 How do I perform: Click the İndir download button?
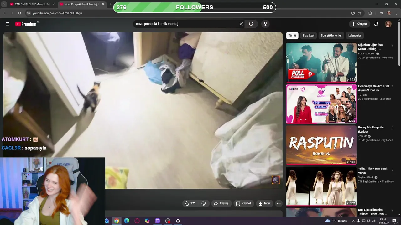click(264, 203)
